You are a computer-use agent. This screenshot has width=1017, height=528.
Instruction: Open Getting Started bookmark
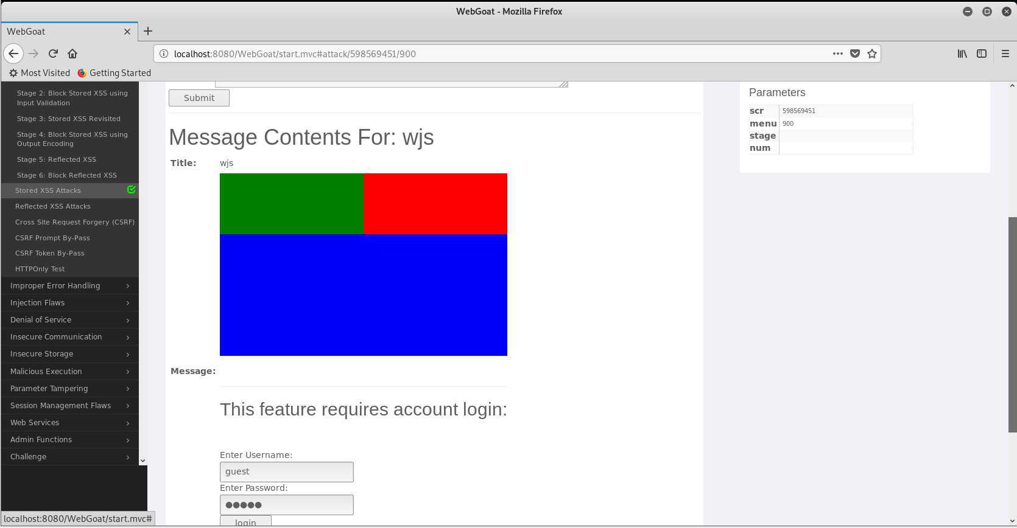tap(114, 72)
